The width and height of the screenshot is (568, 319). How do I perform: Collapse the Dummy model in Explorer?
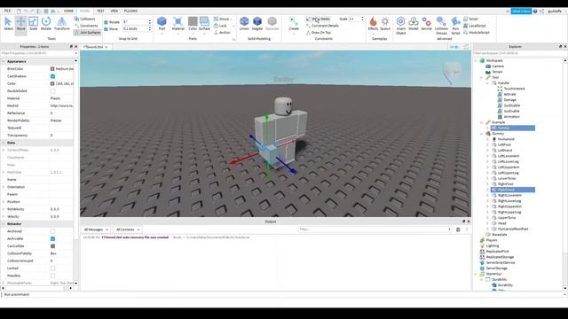click(482, 134)
